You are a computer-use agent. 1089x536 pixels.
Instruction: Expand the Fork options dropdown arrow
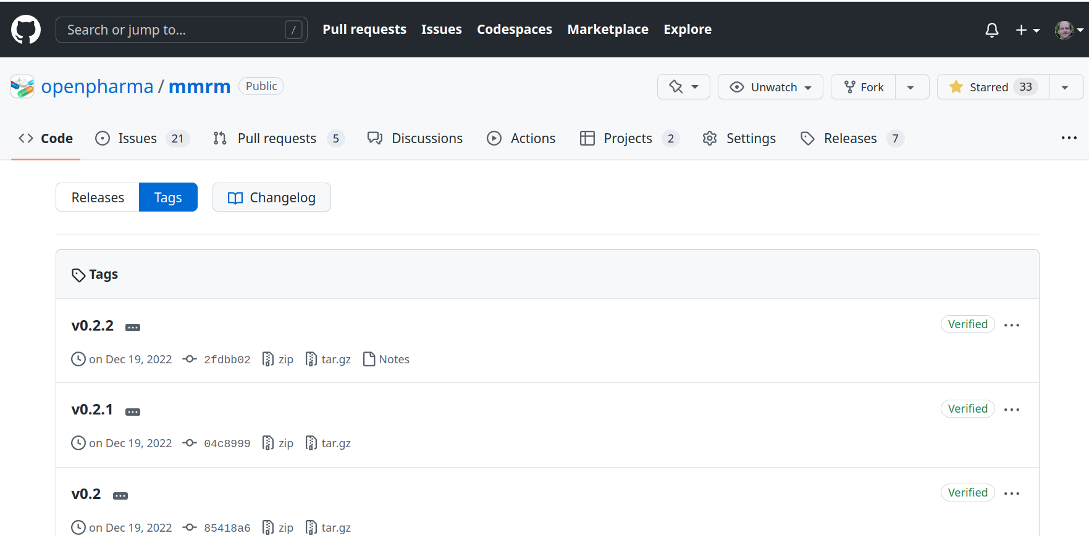coord(910,87)
